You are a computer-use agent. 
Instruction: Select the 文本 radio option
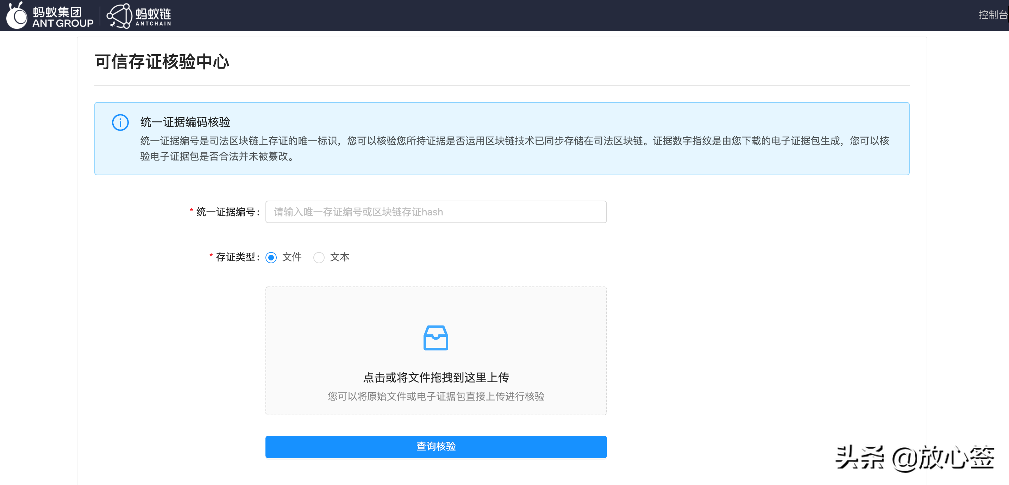click(319, 258)
